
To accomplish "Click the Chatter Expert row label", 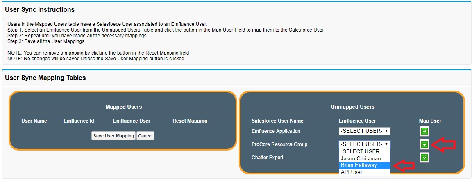I will (x=267, y=158).
